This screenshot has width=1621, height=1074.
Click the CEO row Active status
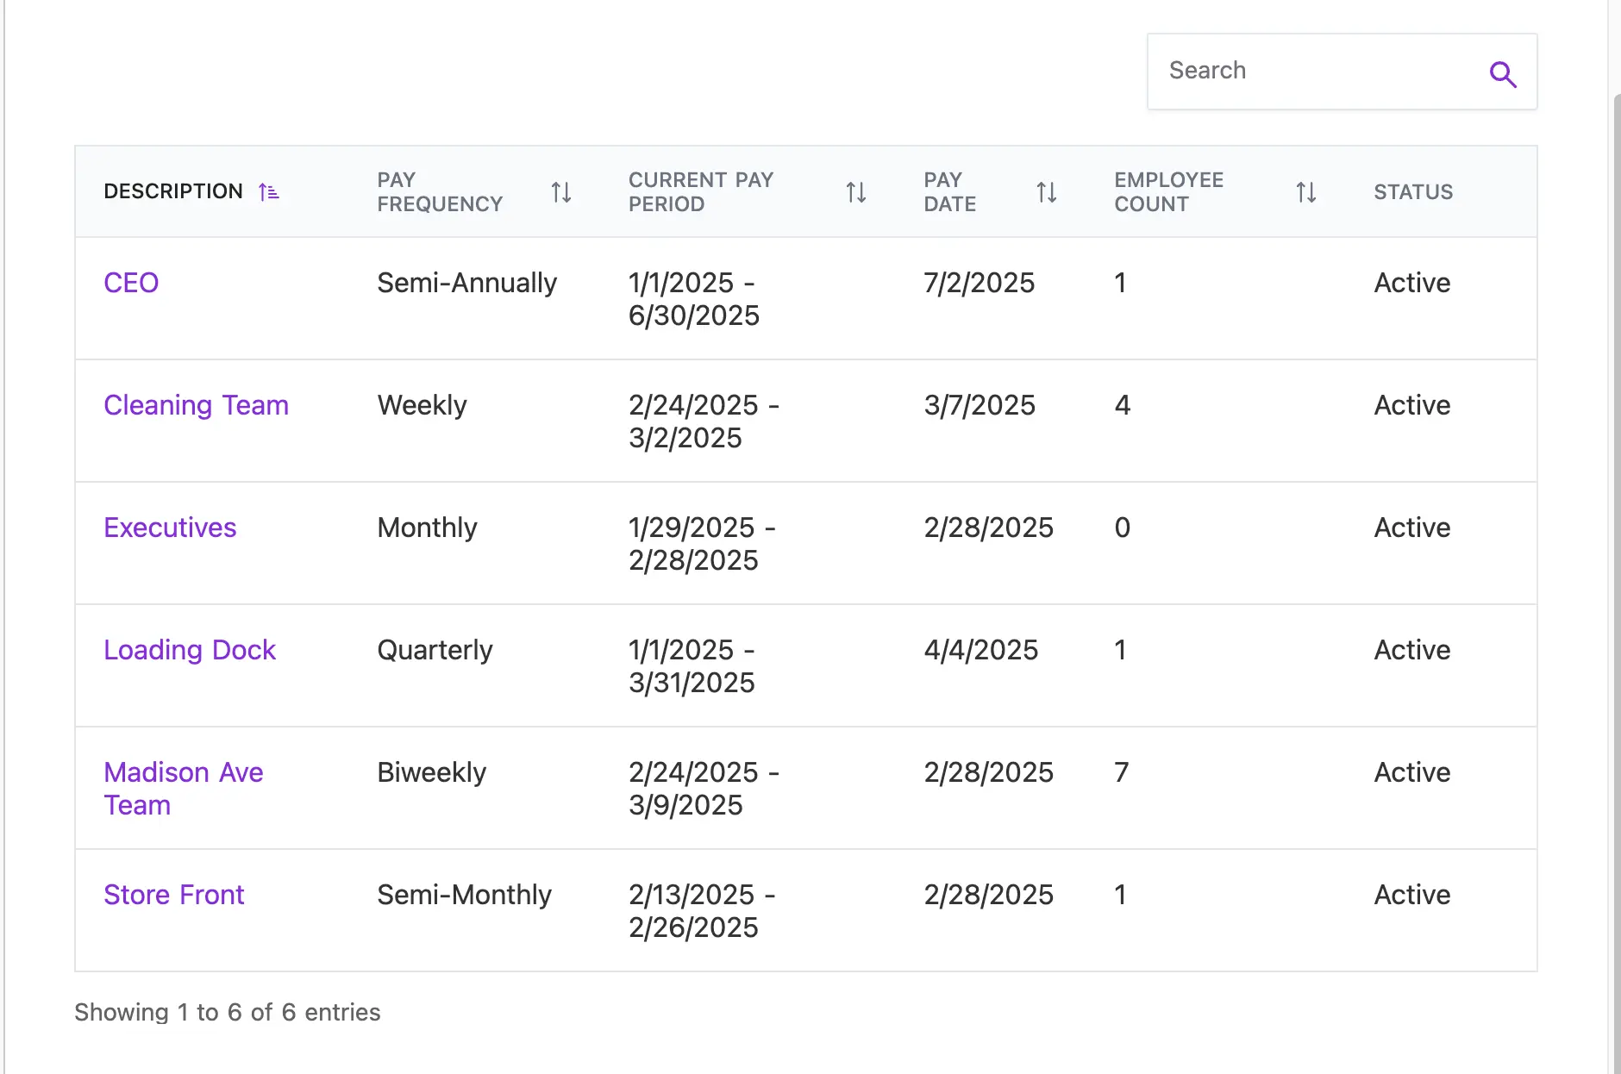[1411, 283]
